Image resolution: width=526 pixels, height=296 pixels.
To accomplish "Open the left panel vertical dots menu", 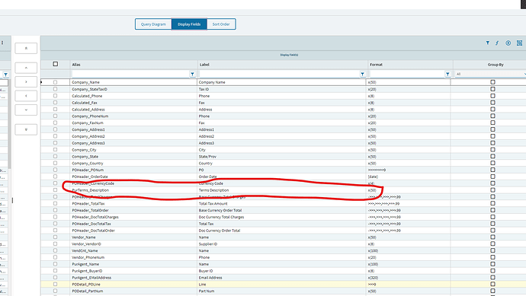I will click(x=2, y=43).
